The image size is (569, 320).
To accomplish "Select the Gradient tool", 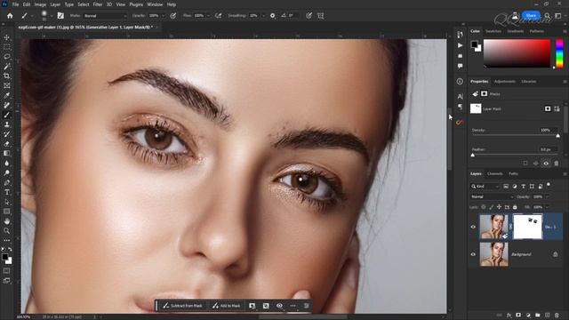I will tap(6, 154).
